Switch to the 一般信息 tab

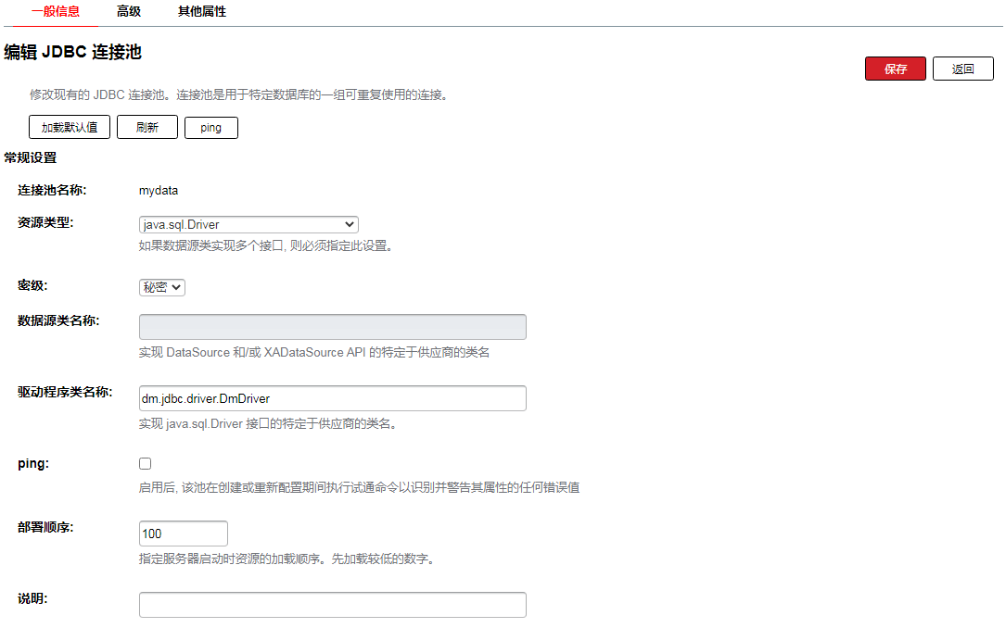click(x=55, y=12)
